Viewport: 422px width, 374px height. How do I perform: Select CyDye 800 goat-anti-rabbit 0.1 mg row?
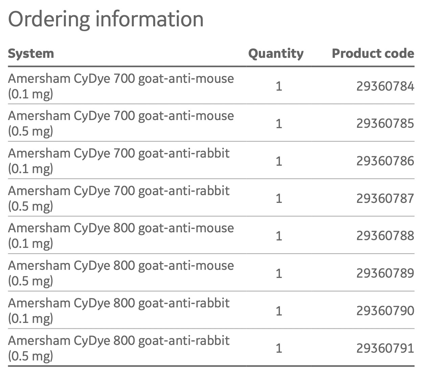tap(211, 310)
